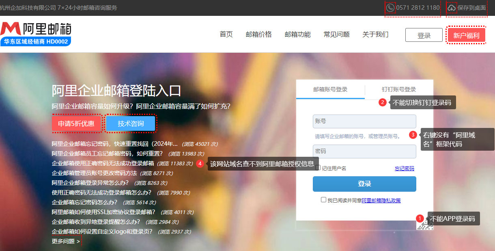The height and width of the screenshot is (251, 495).
Task: Click the hint 请填写企业邮箱的账号，或管理员账号。
Action: pos(358,136)
